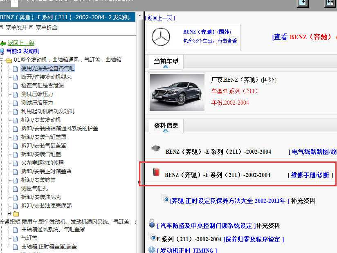Click the 菜单折叠 collapse-all icon
Viewport: 337px width, 253px height.
31,27
